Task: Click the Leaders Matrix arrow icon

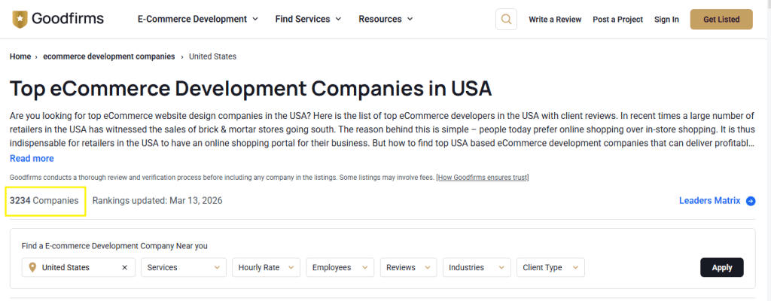Action: 751,201
